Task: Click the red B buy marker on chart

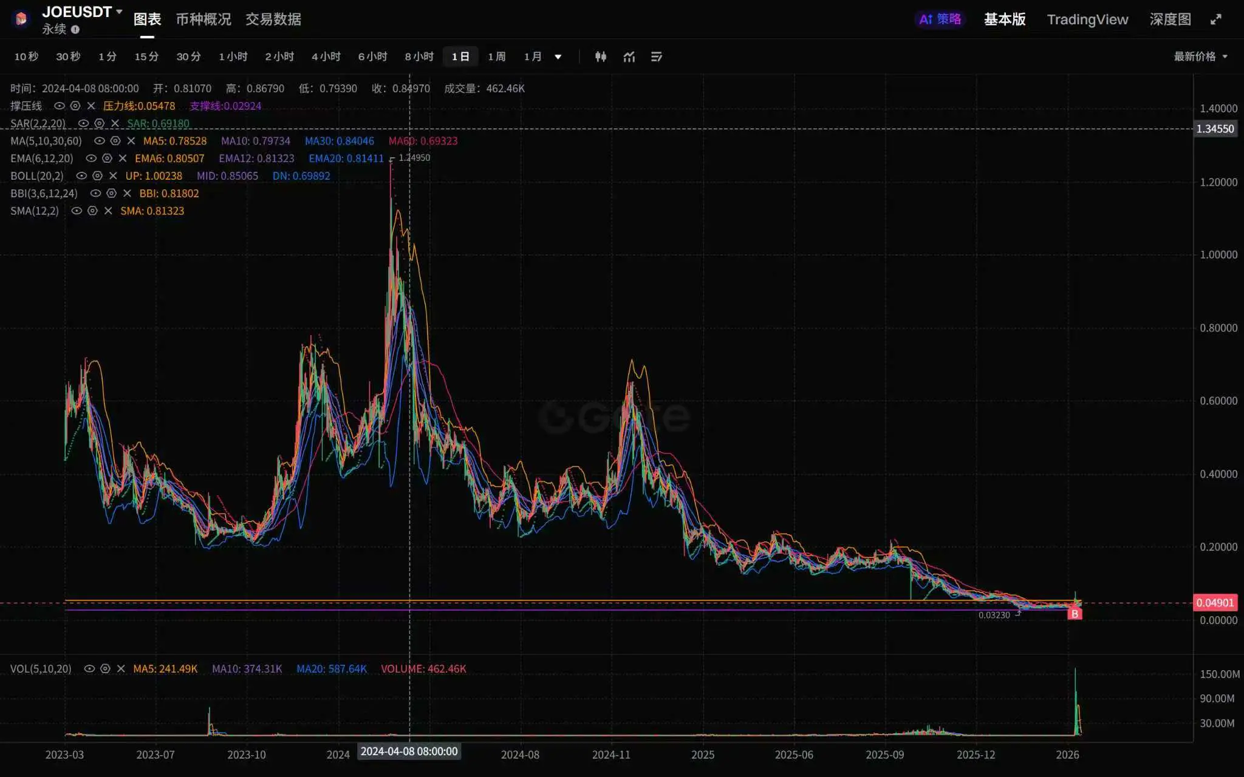Action: coord(1074,614)
